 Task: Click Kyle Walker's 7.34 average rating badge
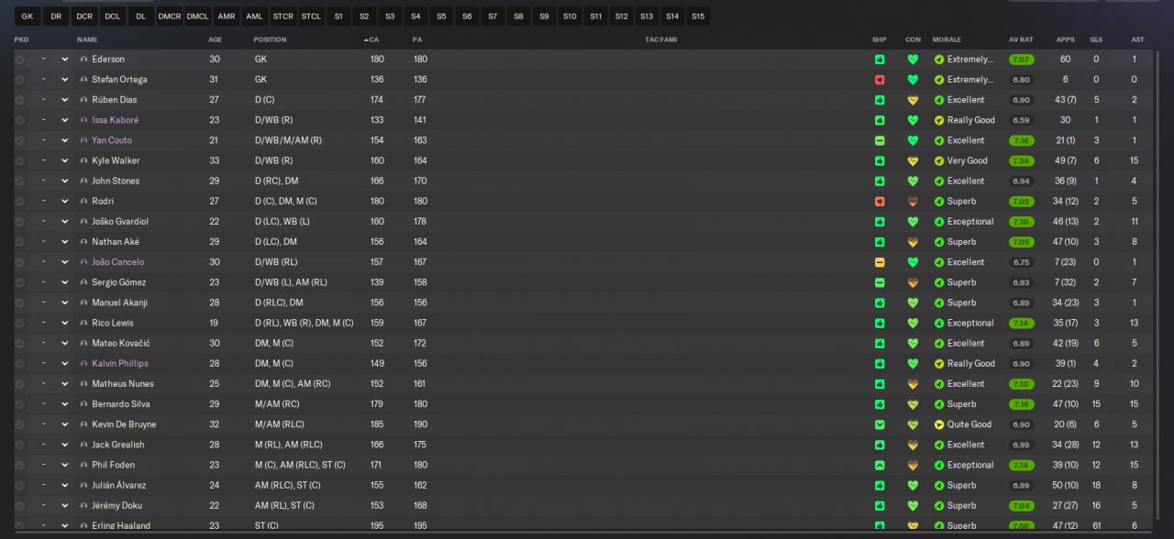tap(1021, 160)
